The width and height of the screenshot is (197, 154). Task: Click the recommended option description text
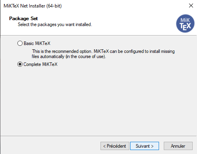click(x=103, y=54)
